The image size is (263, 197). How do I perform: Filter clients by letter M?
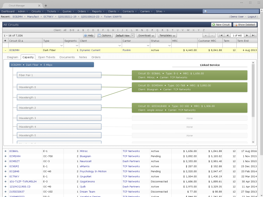tap(137, 30)
